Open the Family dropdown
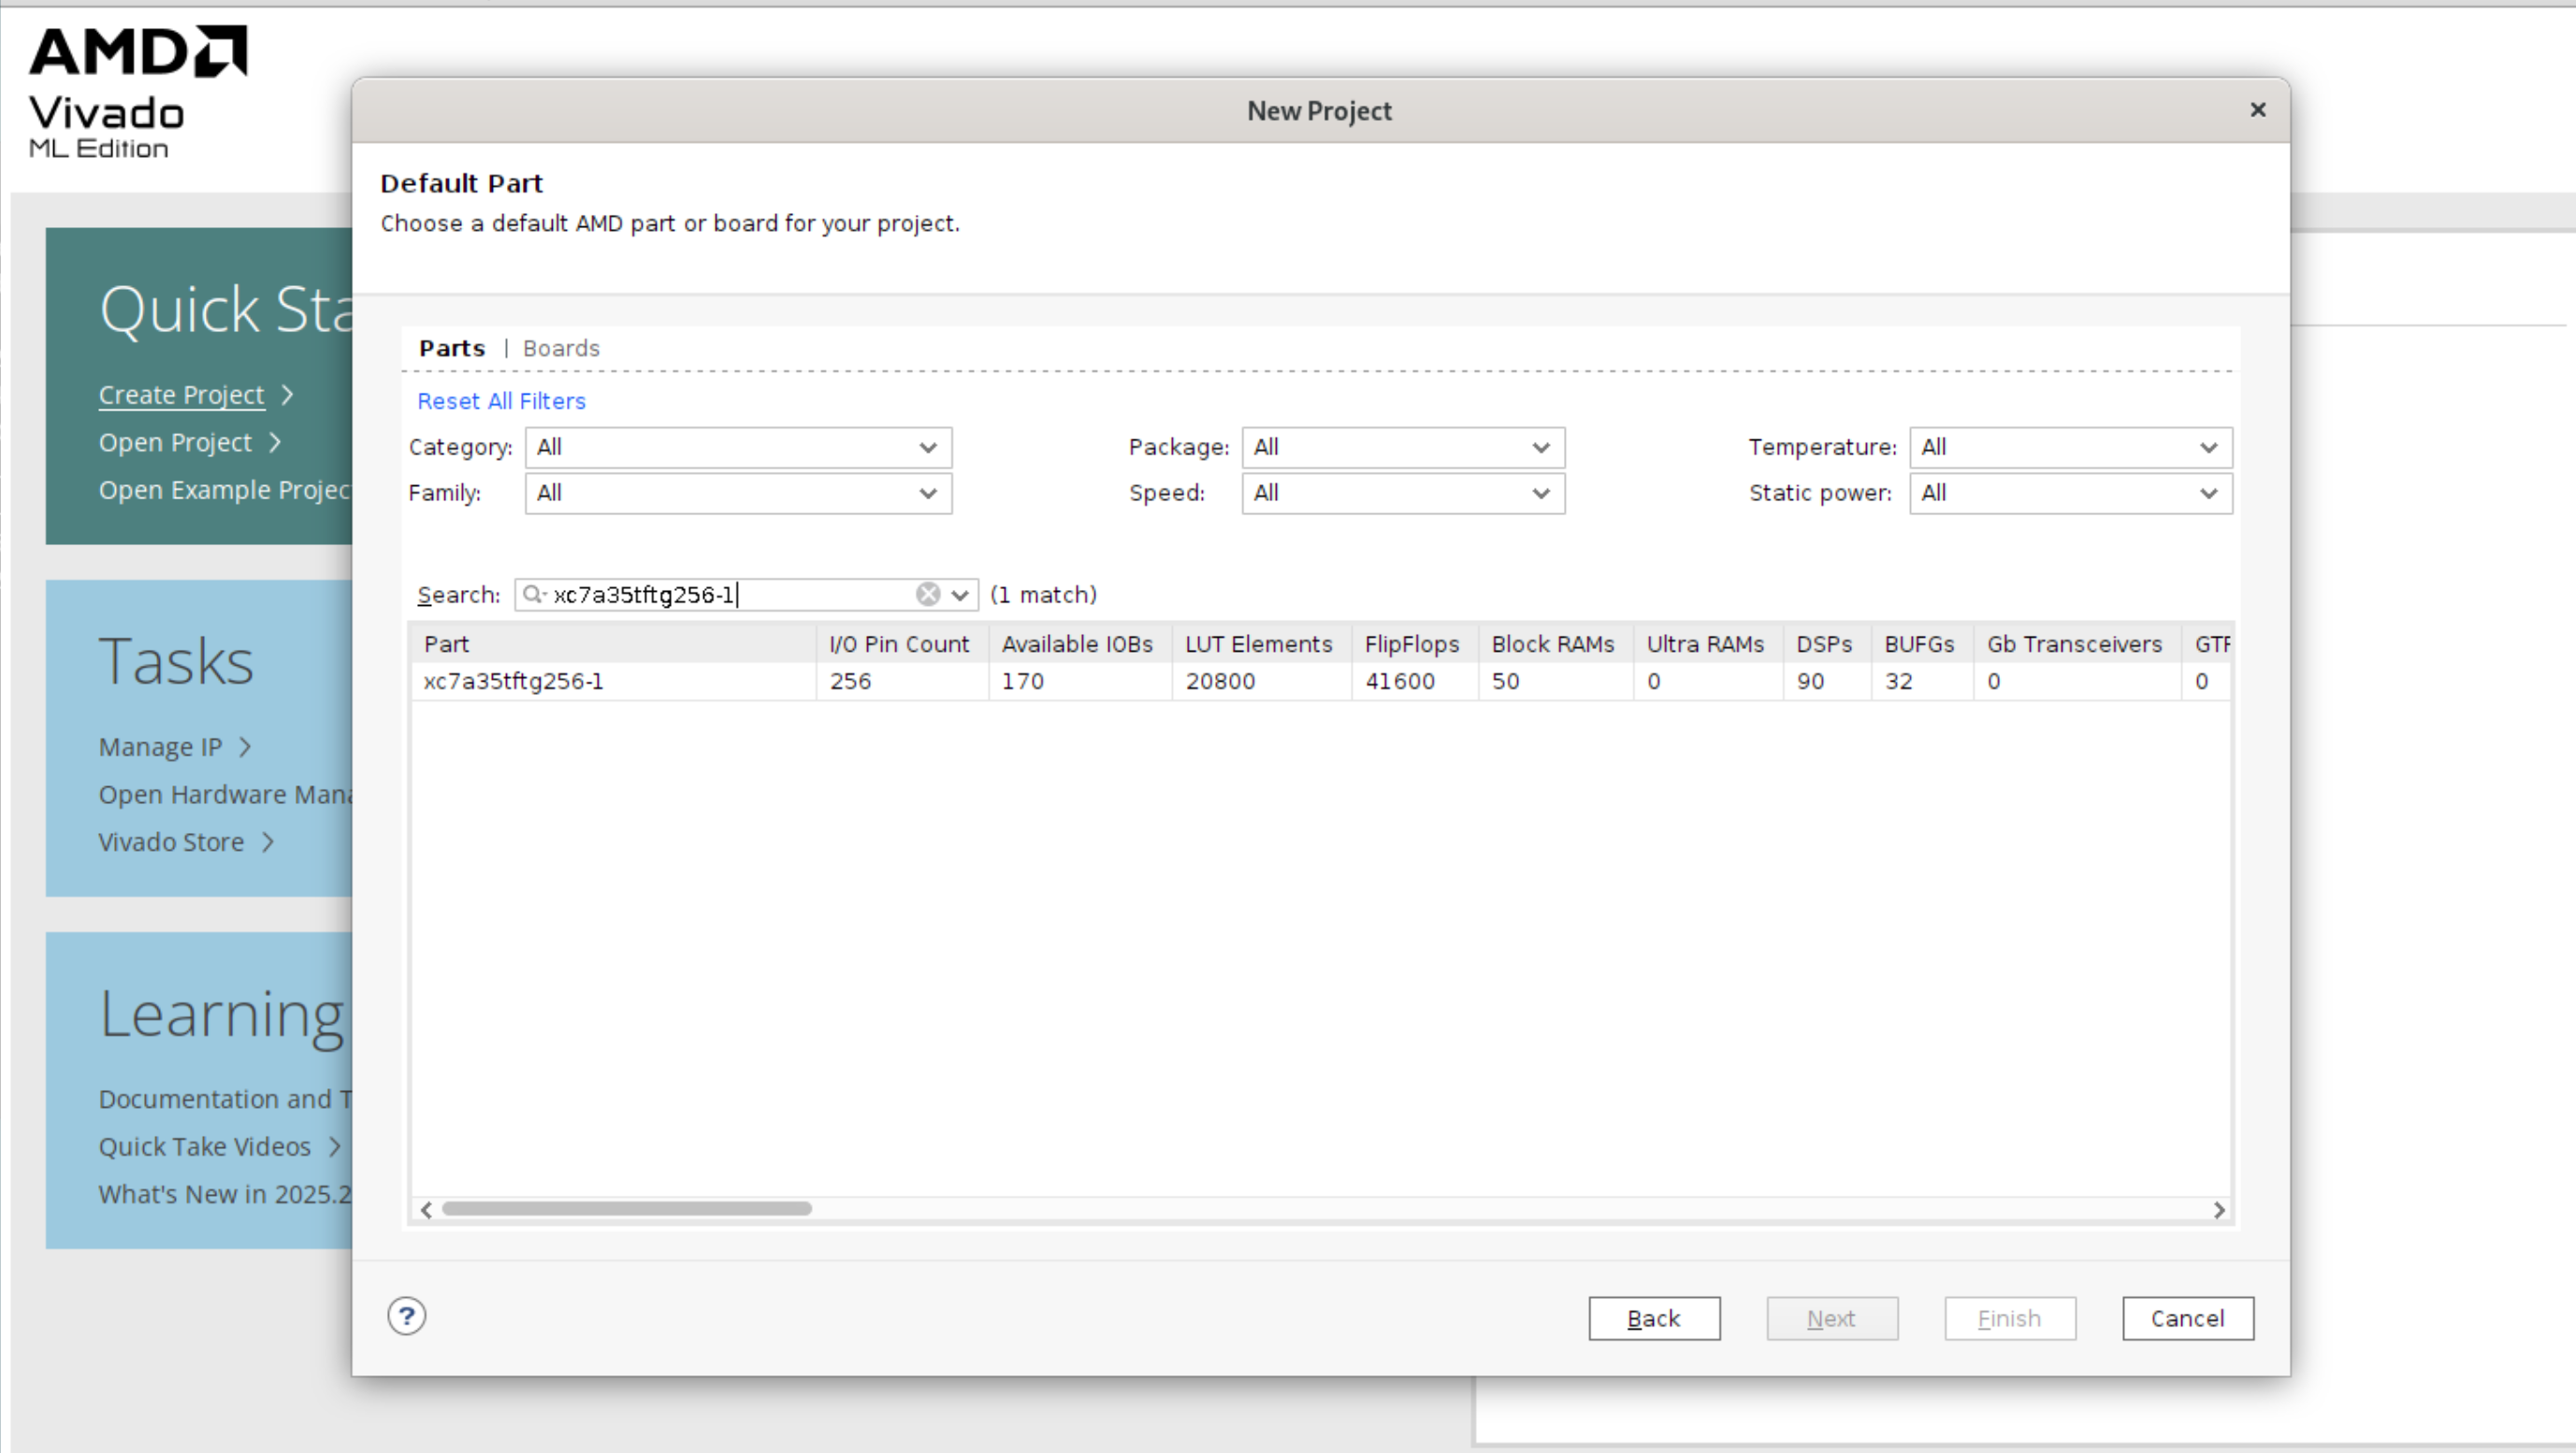The width and height of the screenshot is (2576, 1453). pos(737,494)
